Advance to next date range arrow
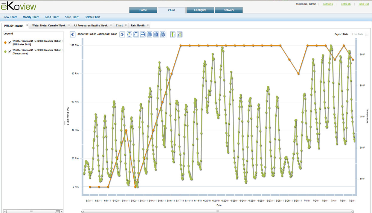This screenshot has height=213, width=372. pyautogui.click(x=122, y=34)
